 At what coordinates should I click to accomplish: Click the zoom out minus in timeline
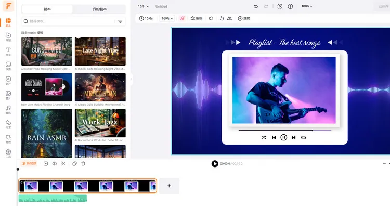(x=384, y=164)
